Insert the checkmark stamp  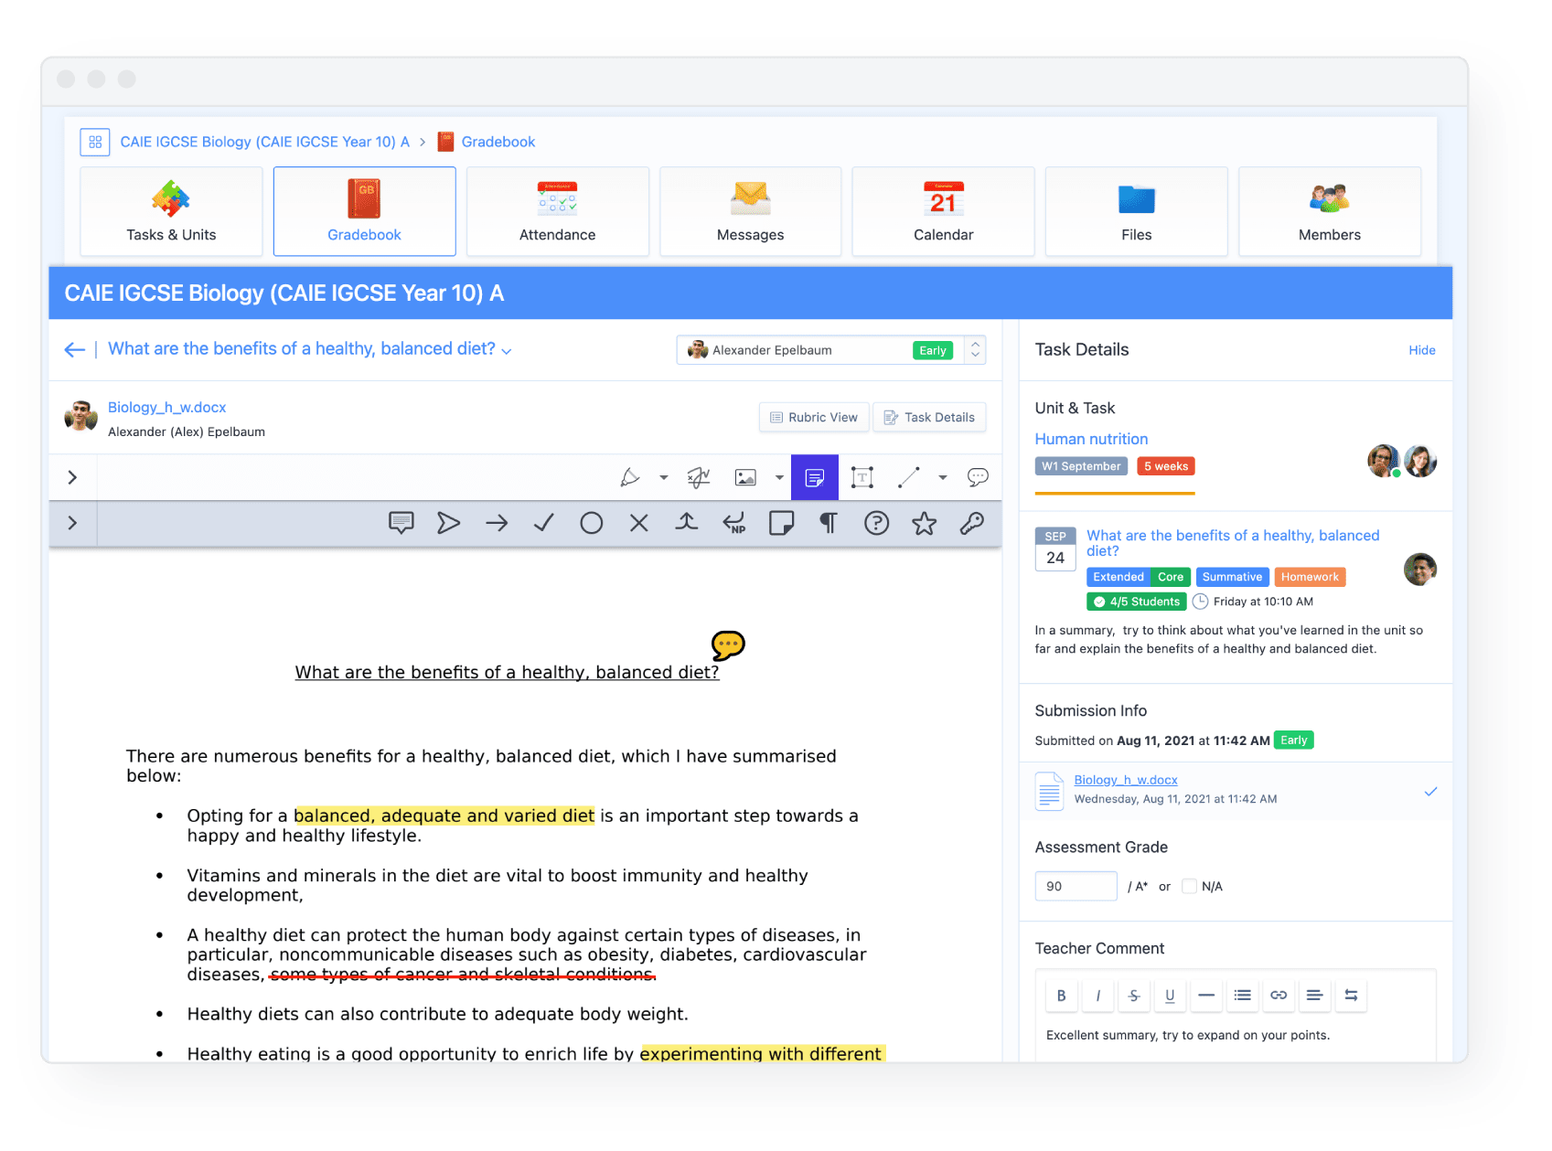coord(544,523)
